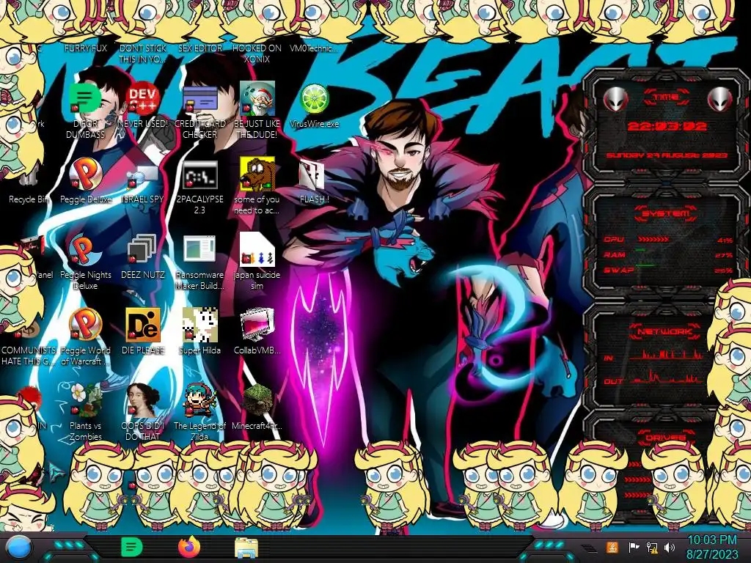The width and height of the screenshot is (751, 563).
Task: Select the japan sim file icon
Action: (x=257, y=250)
